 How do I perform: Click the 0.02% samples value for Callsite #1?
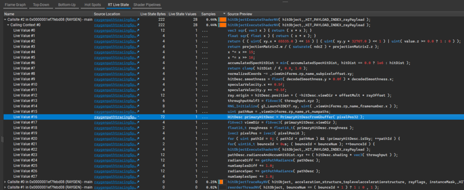(211, 187)
